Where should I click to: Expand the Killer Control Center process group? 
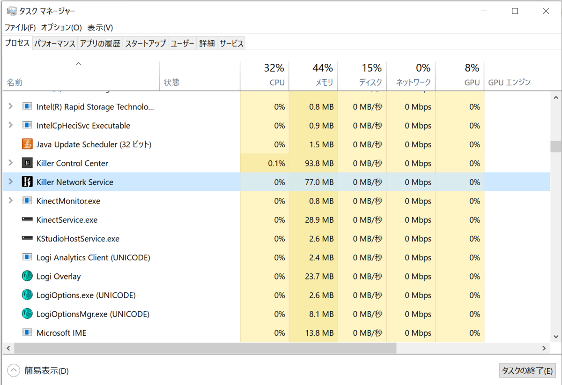tap(10, 163)
